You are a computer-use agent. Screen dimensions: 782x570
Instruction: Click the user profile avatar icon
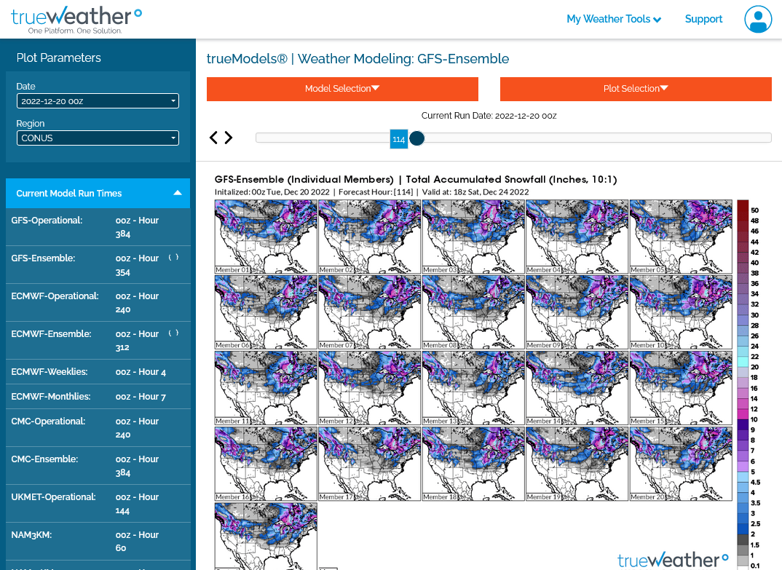[x=758, y=19]
